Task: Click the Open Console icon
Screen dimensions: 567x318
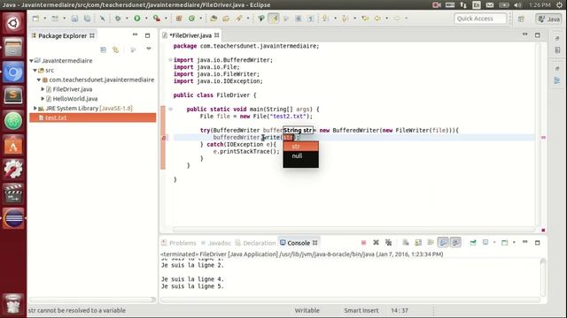Action: click(505, 243)
